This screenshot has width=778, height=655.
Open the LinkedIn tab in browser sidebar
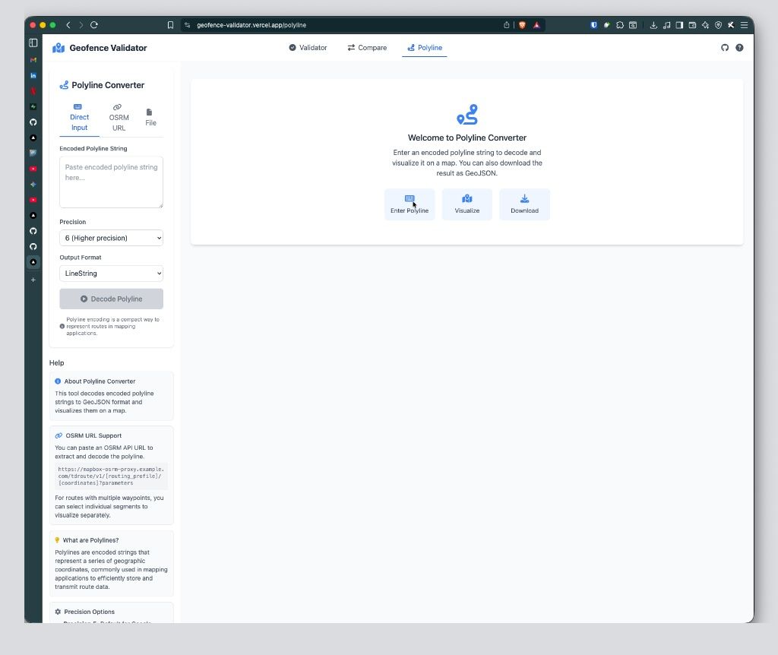[x=33, y=75]
